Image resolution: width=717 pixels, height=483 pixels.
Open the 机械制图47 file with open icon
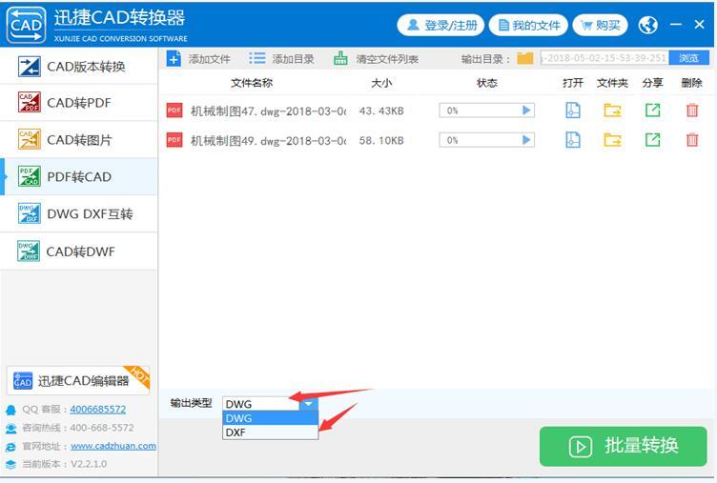click(x=573, y=111)
